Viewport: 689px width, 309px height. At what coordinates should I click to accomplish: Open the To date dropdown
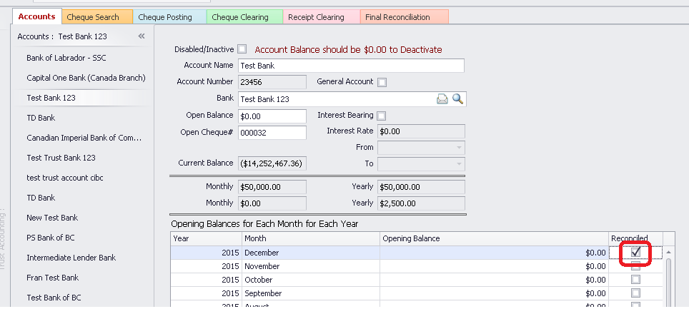[x=459, y=164]
